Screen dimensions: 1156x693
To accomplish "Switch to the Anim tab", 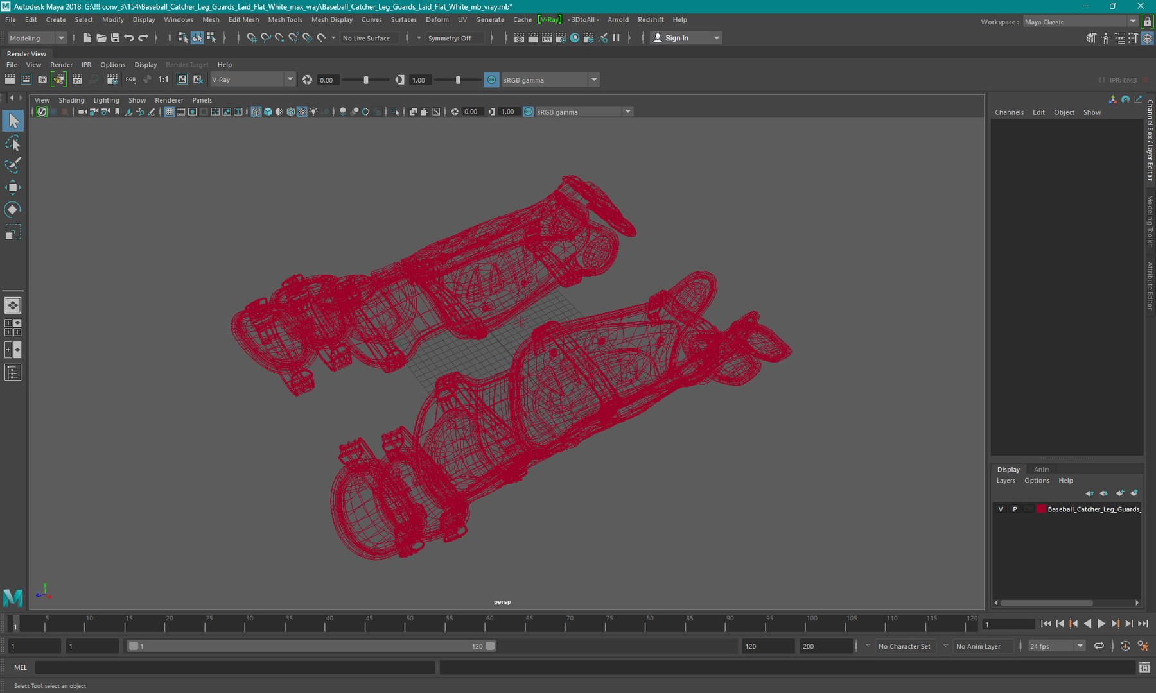I will pos(1041,470).
